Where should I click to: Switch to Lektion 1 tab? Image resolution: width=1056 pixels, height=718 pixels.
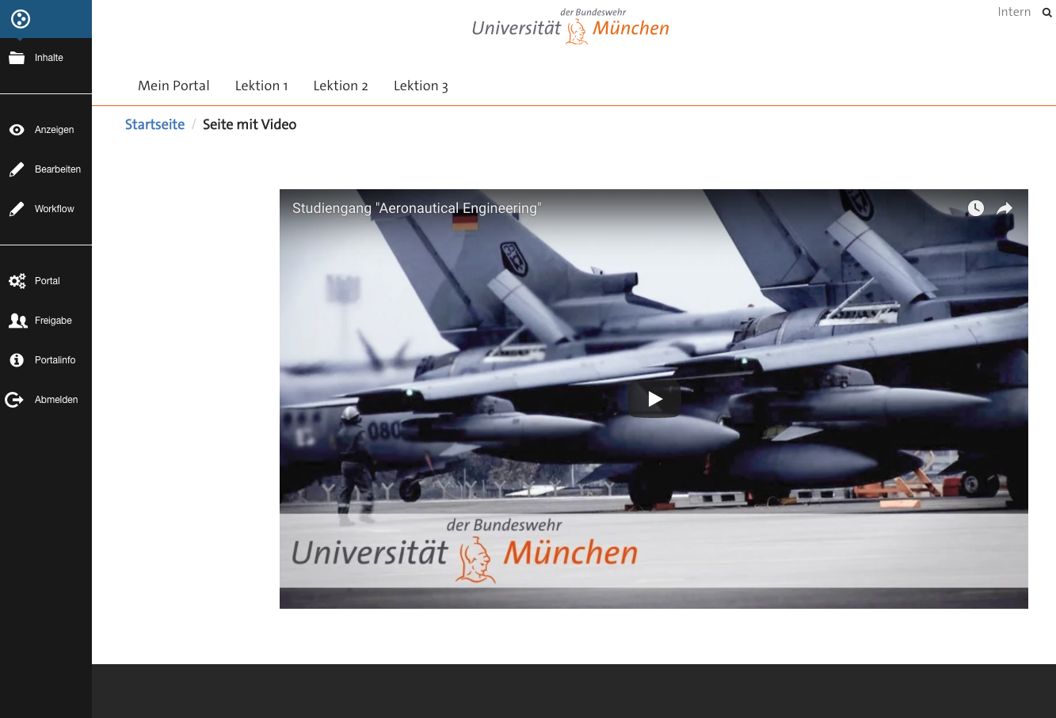261,85
